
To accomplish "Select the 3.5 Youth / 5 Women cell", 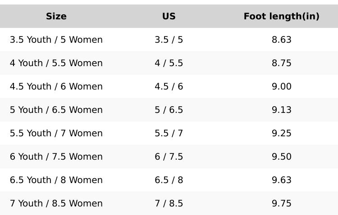I will click(56, 40).
